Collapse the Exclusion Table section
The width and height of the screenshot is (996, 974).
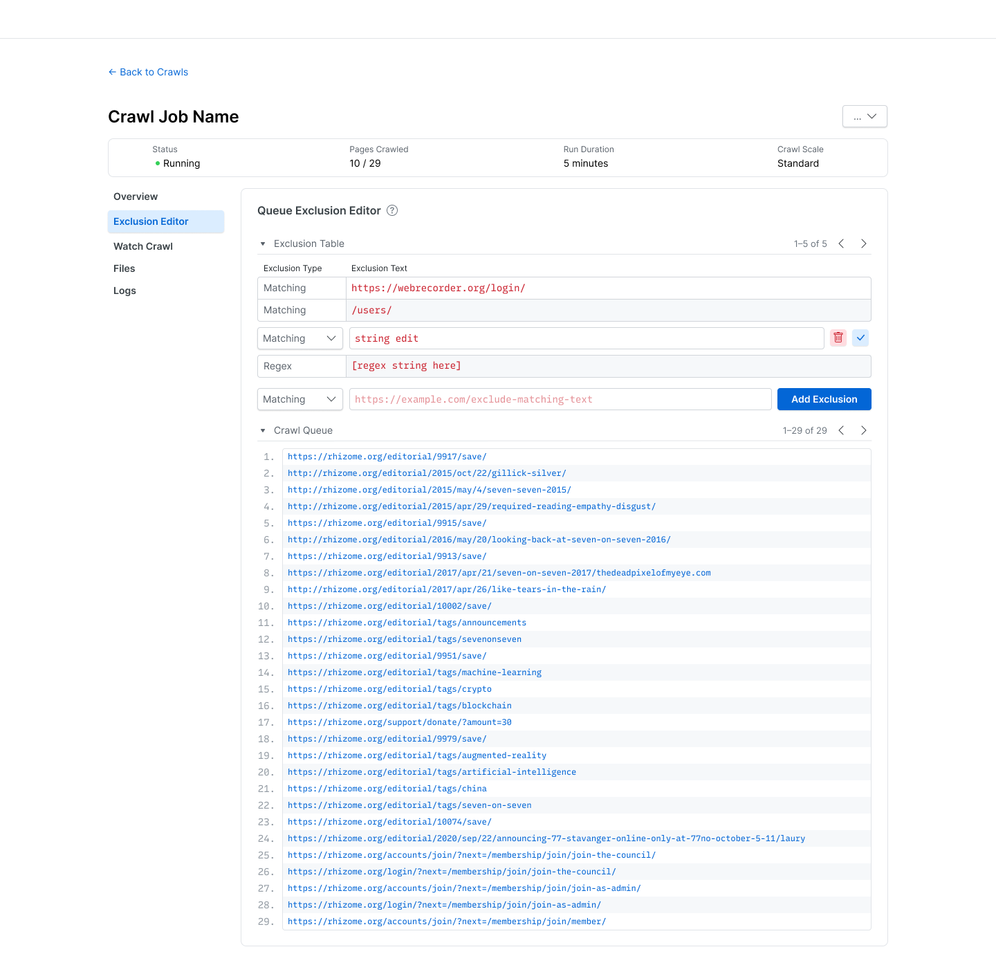coord(263,243)
